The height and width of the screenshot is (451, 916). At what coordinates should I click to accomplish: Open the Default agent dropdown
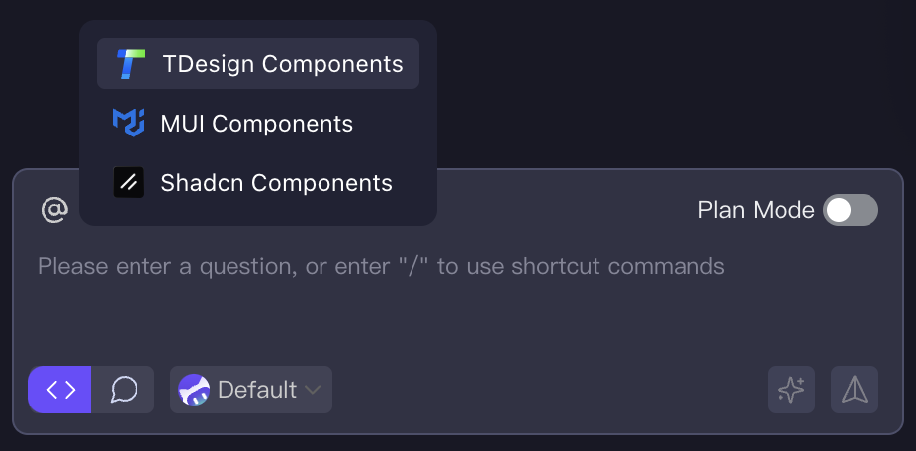[x=251, y=390]
